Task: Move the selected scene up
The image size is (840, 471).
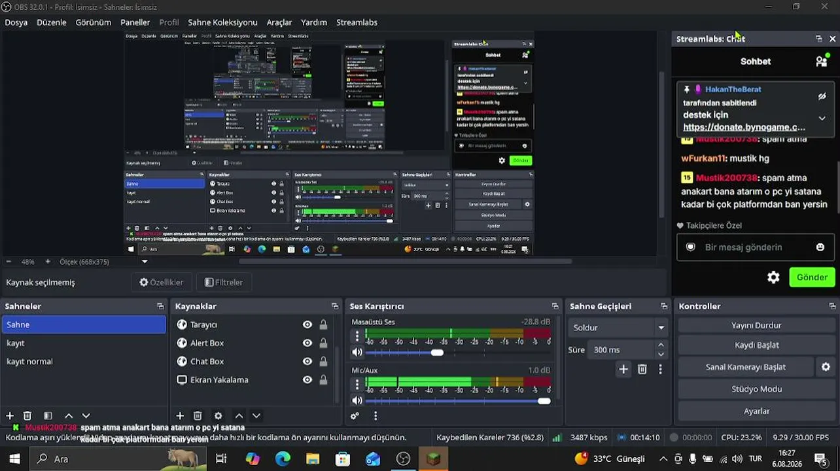Action: pyautogui.click(x=69, y=416)
